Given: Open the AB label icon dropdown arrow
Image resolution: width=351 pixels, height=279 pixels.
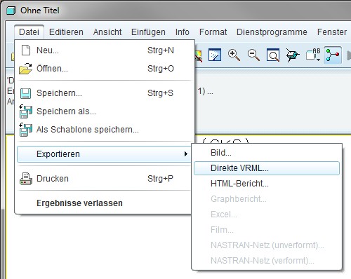Looking at the screenshot, I should coord(318,60).
